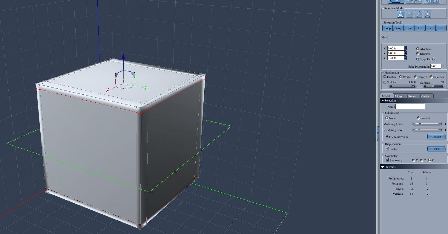Select the X symmetry axis
Screen dimensions: 448x234
(x=413, y=160)
